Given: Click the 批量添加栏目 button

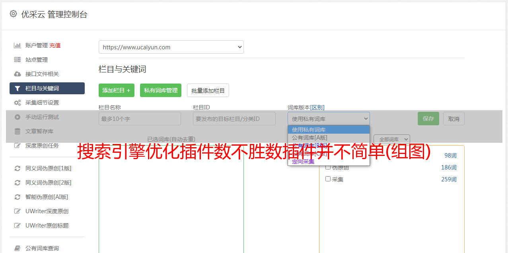Looking at the screenshot, I should (x=208, y=90).
